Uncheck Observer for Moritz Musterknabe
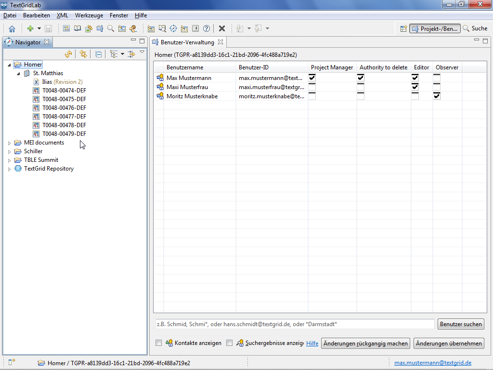This screenshot has width=493, height=370. click(437, 96)
